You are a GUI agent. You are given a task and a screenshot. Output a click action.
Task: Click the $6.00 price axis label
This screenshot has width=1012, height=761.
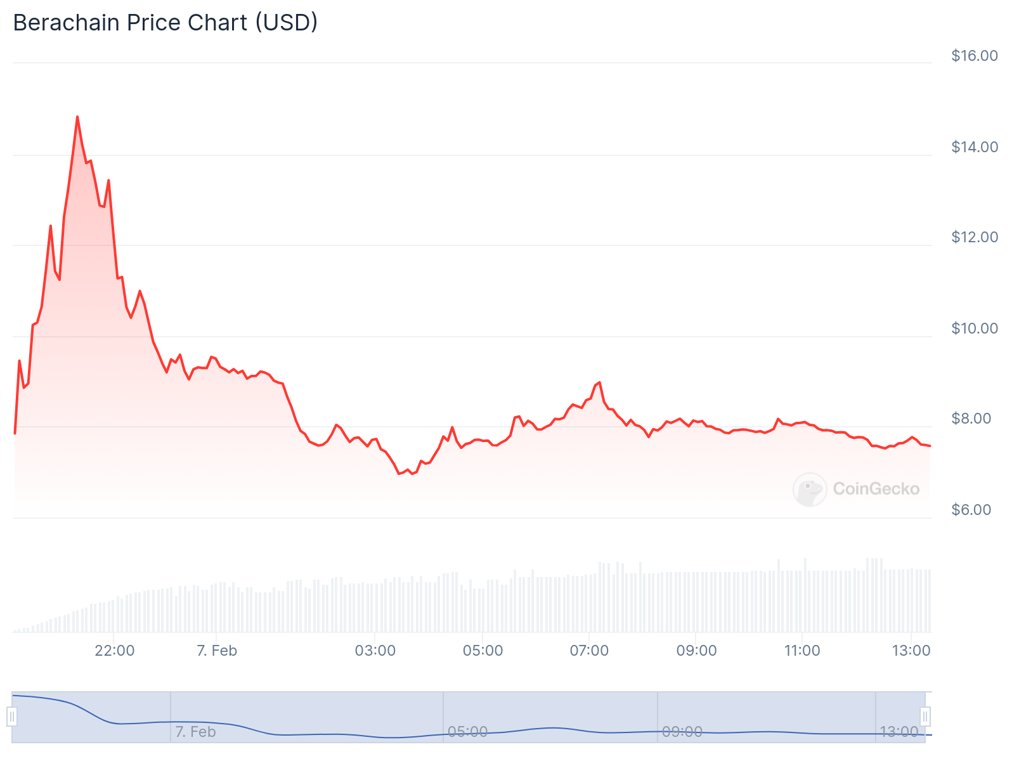pyautogui.click(x=971, y=510)
